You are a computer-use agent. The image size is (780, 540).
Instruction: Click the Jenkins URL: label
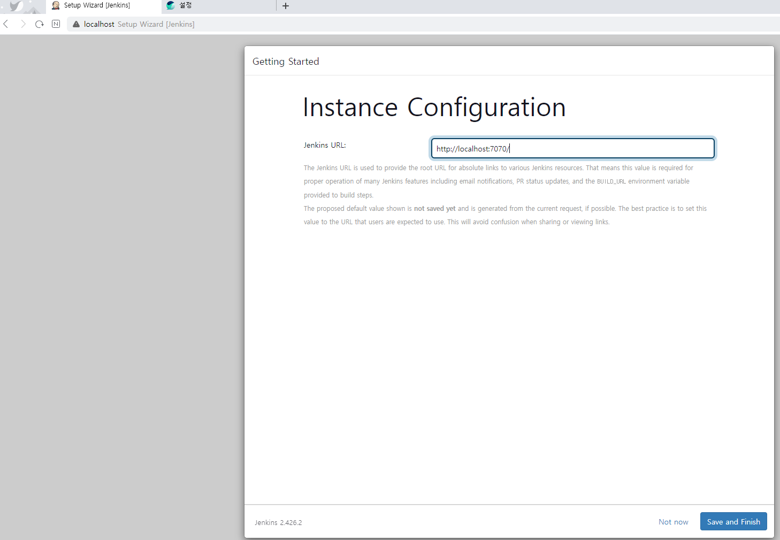click(325, 145)
